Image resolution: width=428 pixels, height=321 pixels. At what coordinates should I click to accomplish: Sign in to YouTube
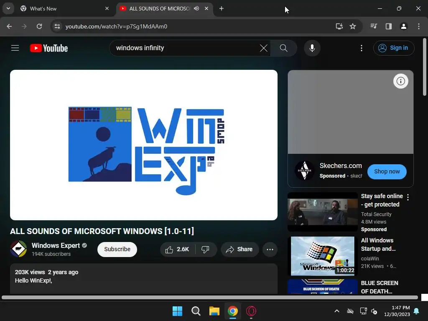coord(394,48)
